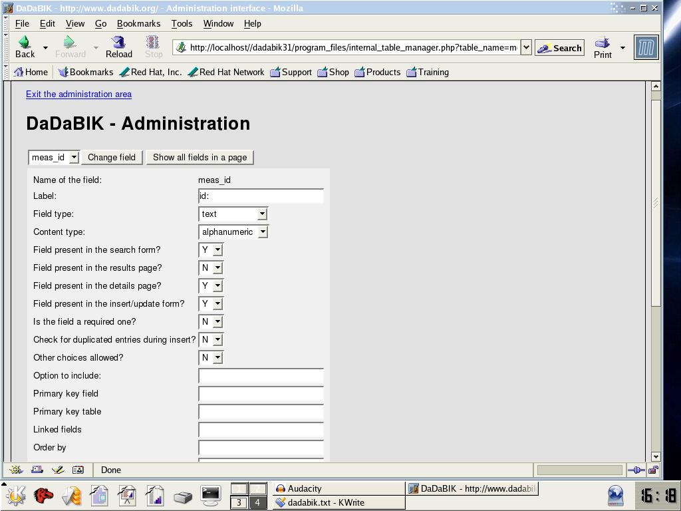Toggle the online/offline plug icon
Viewport: 681px width, 511px height.
(636, 470)
